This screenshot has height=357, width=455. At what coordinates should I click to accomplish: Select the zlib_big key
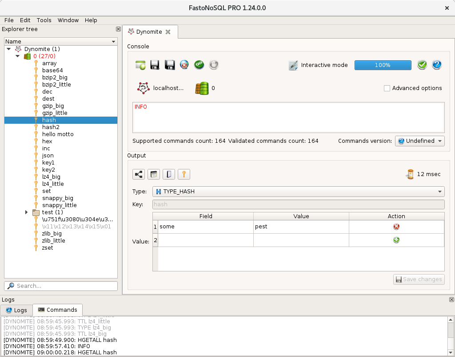click(52, 234)
